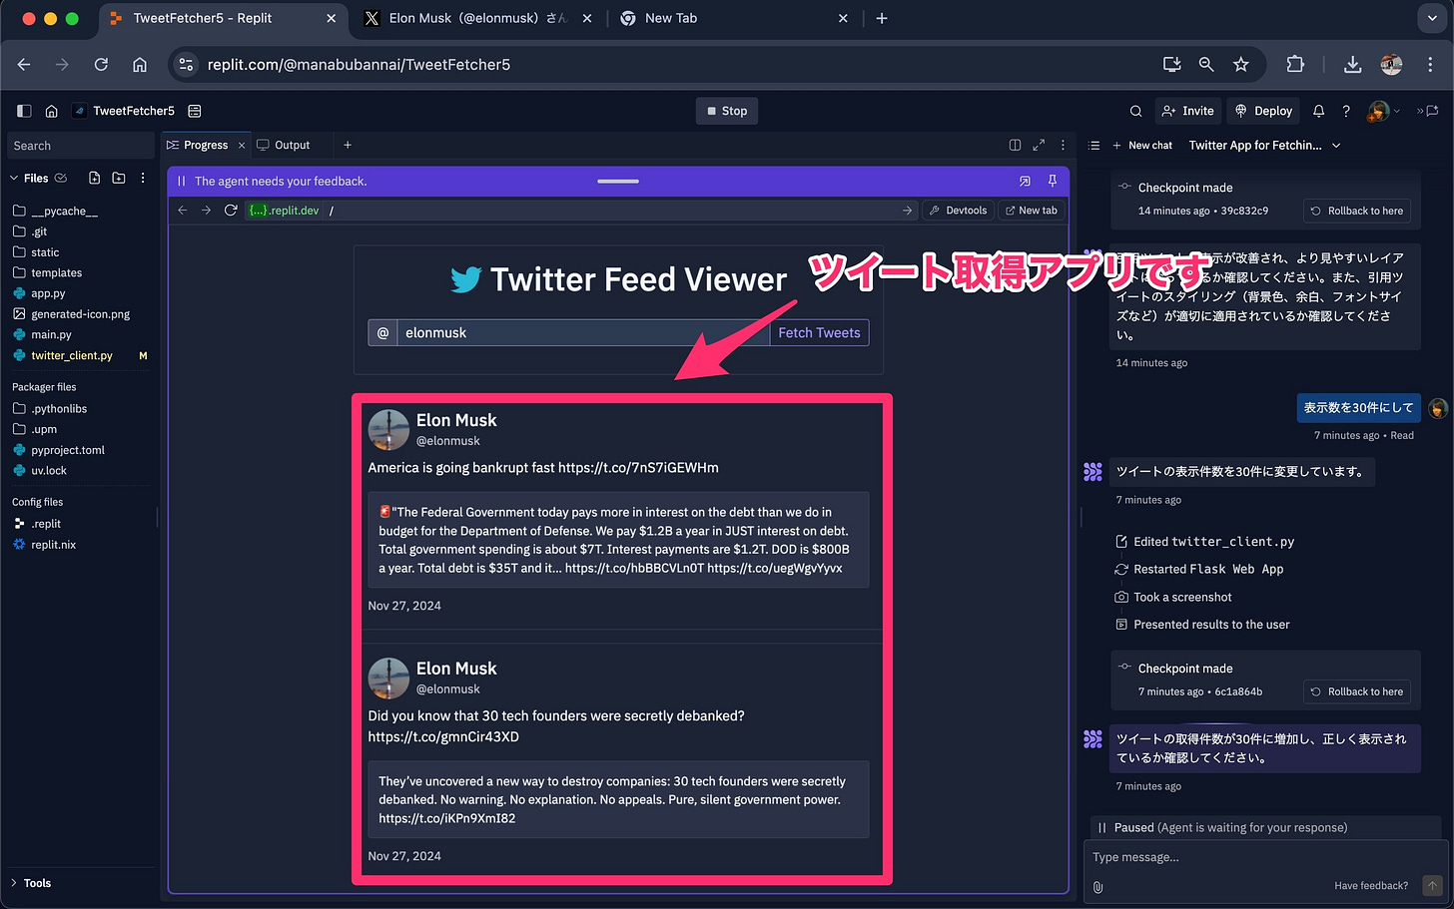Click Fetch Tweets button

pos(819,332)
